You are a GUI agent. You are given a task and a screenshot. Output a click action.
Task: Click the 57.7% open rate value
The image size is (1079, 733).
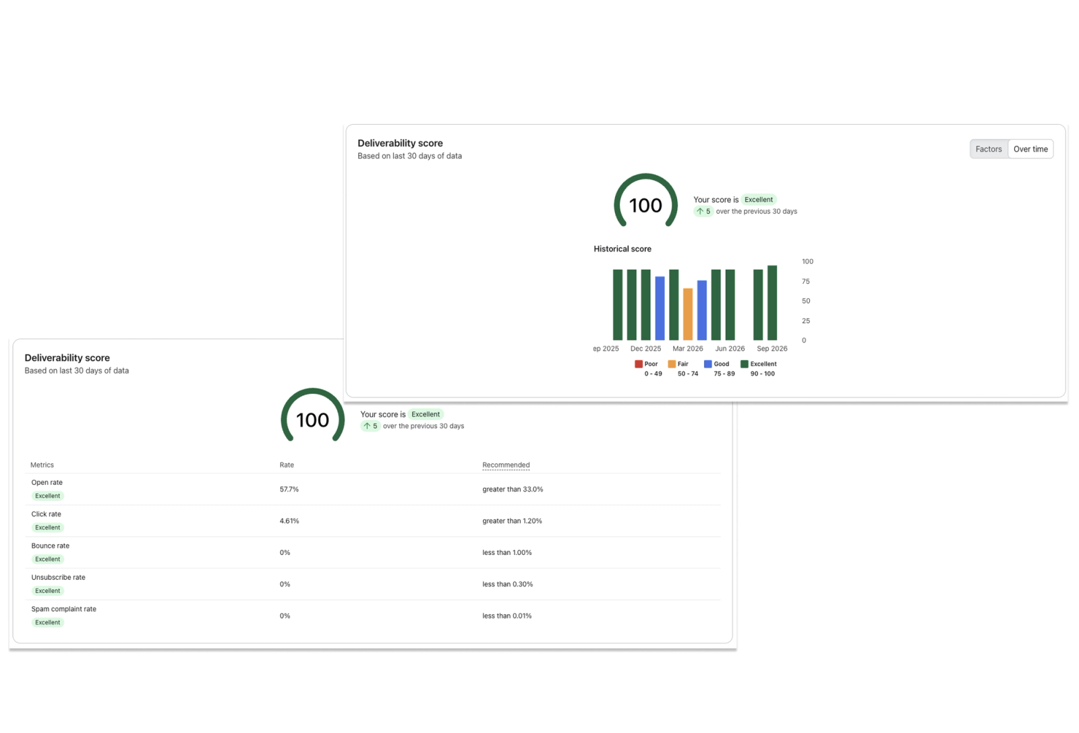[289, 489]
